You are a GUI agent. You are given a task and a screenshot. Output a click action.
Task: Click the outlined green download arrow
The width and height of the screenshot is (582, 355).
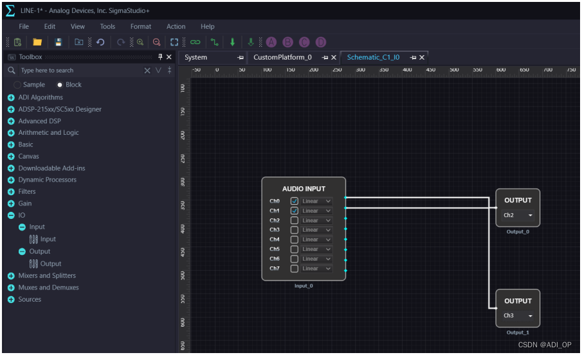pyautogui.click(x=251, y=42)
